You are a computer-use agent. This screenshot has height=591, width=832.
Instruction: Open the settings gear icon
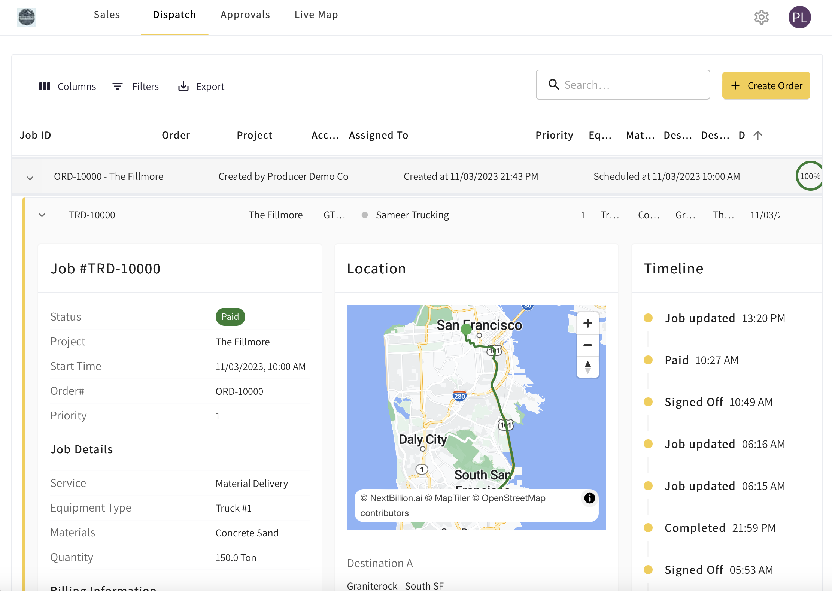[761, 17]
